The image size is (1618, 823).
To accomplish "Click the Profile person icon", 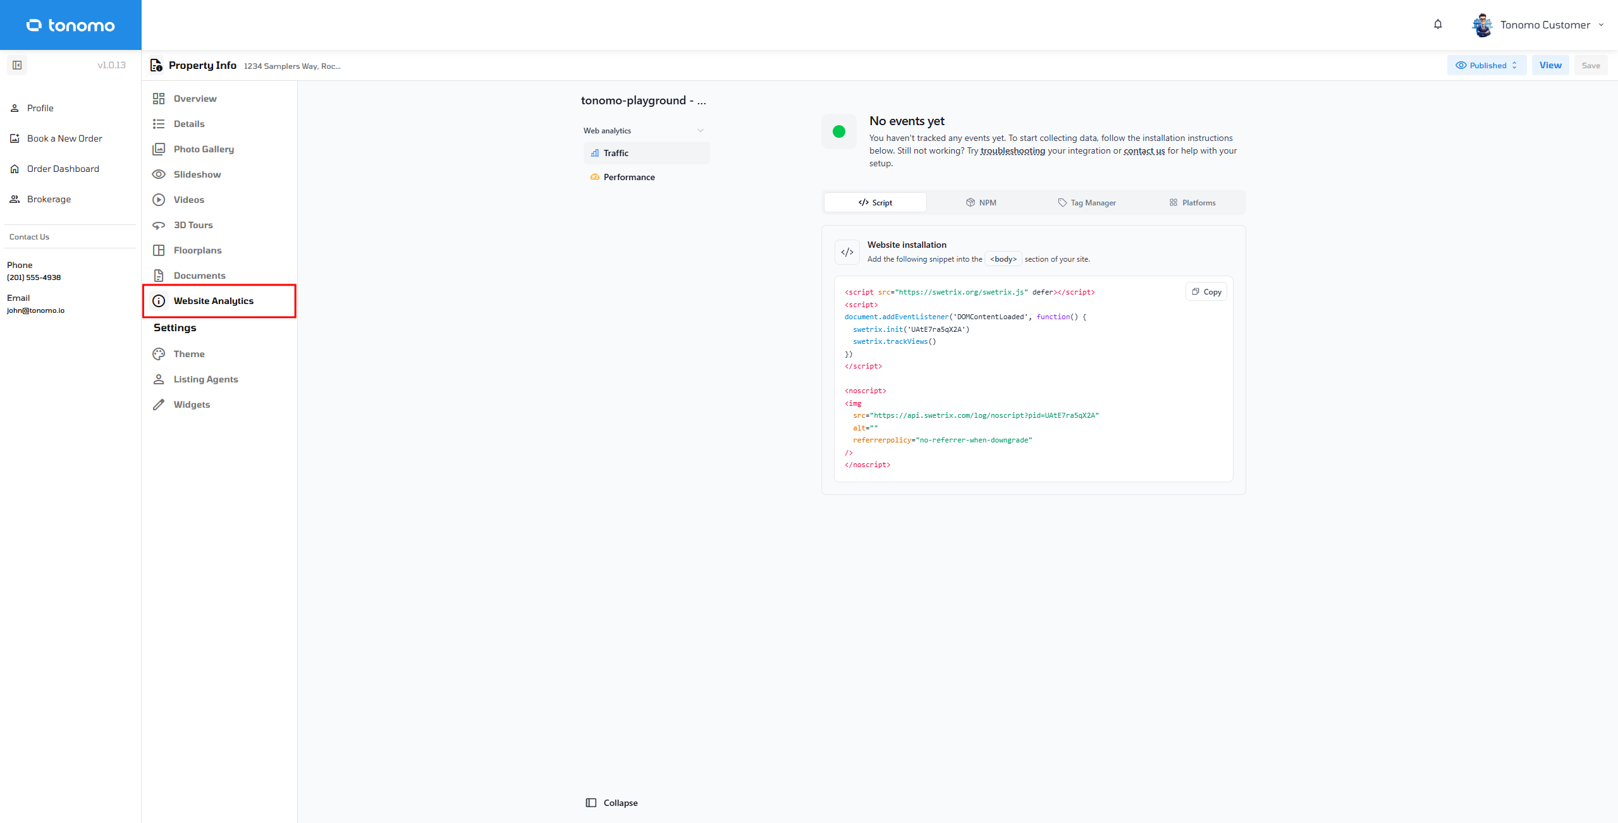I will coord(15,108).
